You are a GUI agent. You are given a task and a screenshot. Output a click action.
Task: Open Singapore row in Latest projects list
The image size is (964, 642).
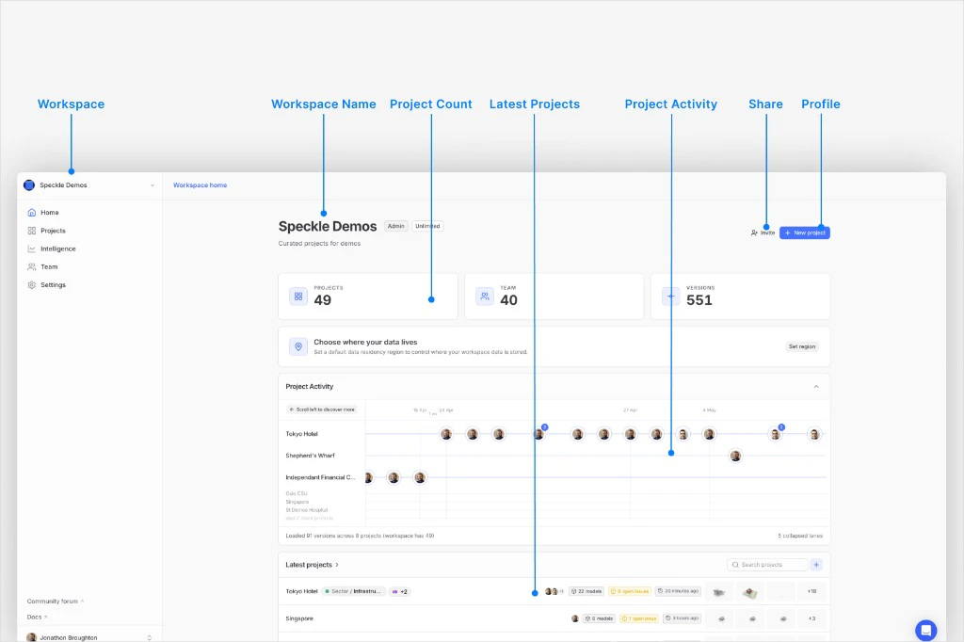pos(299,618)
